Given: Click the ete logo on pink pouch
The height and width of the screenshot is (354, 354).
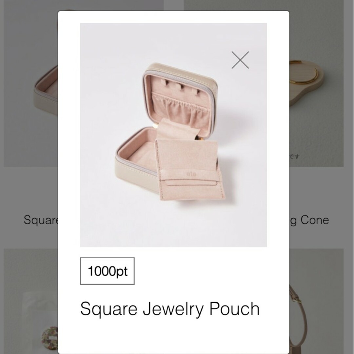Looking at the screenshot, I should 191,174.
